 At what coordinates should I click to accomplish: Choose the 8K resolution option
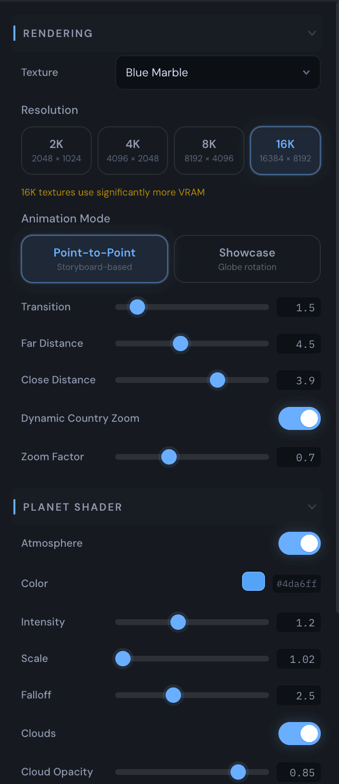click(209, 150)
